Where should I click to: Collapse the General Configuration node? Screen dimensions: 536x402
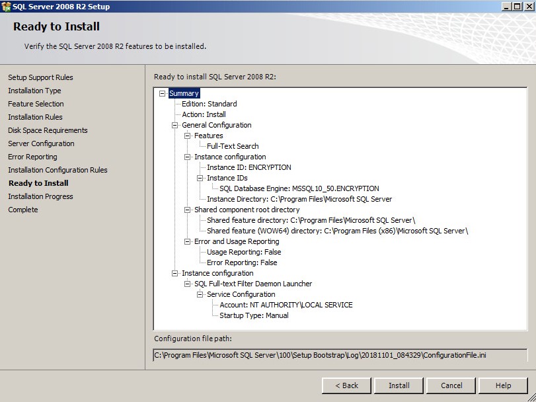coord(174,125)
